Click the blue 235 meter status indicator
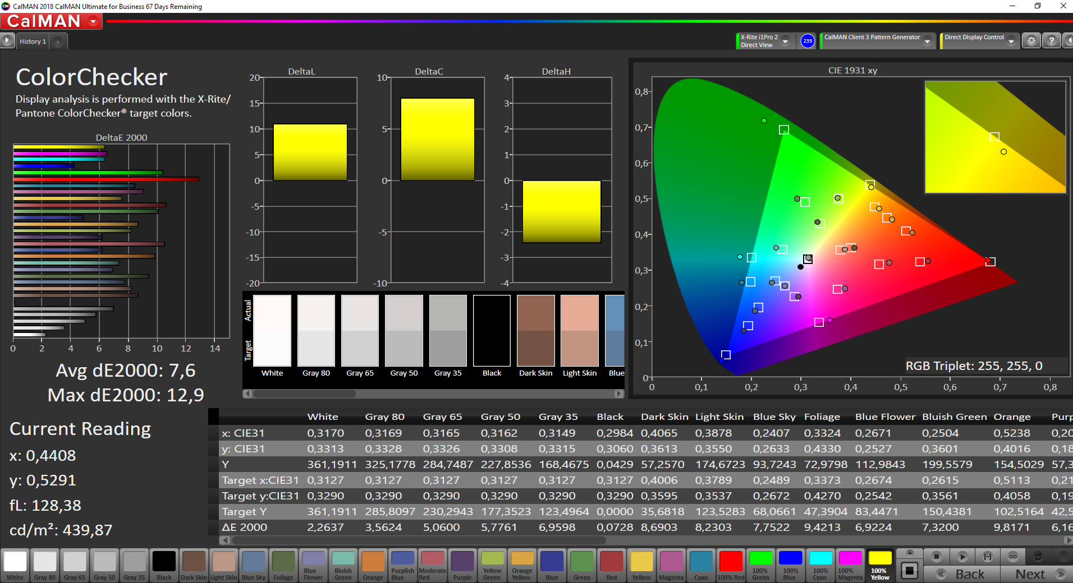The height and width of the screenshot is (583, 1073). tap(807, 41)
